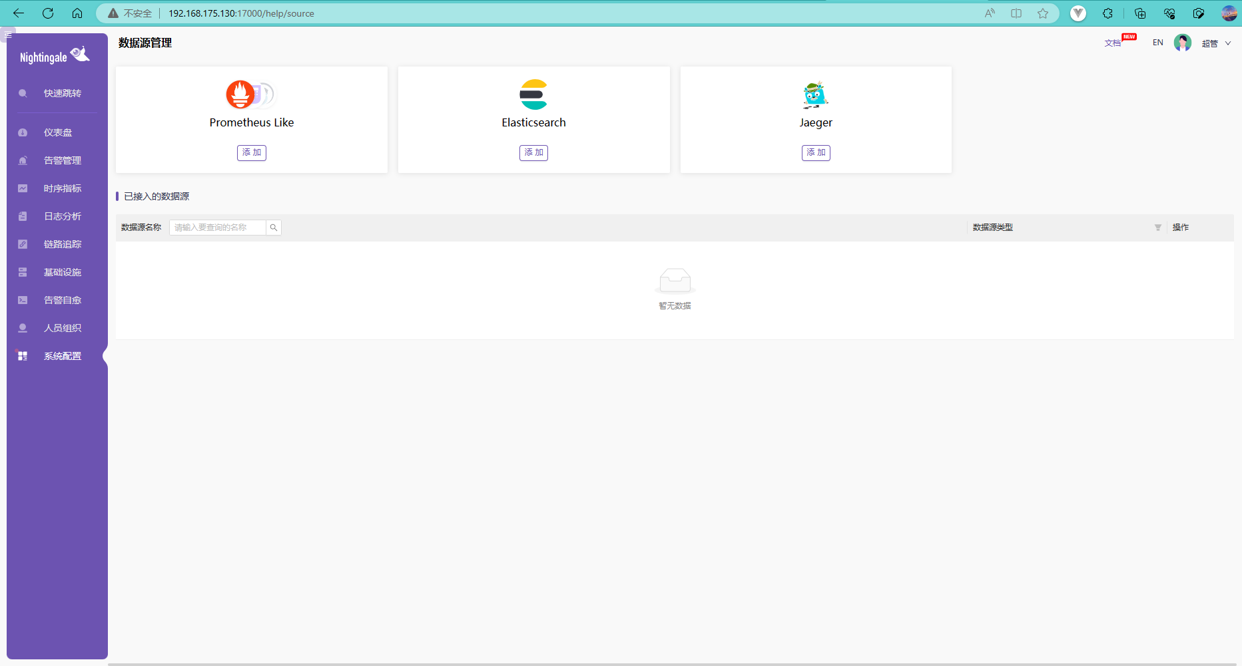This screenshot has width=1242, height=666.
Task: Open the 文档 documentation link
Action: [x=1113, y=43]
